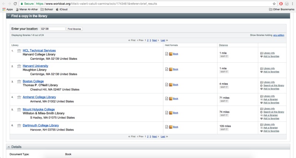
Task: Open Book format link for Amherst College Library
Action: tap(175, 99)
